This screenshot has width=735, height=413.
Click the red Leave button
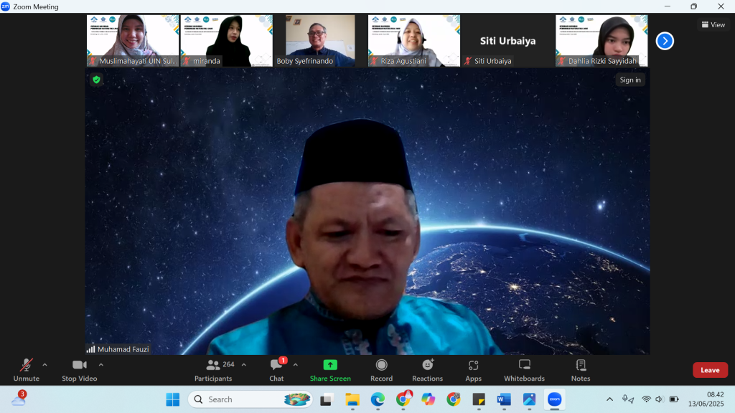(710, 370)
